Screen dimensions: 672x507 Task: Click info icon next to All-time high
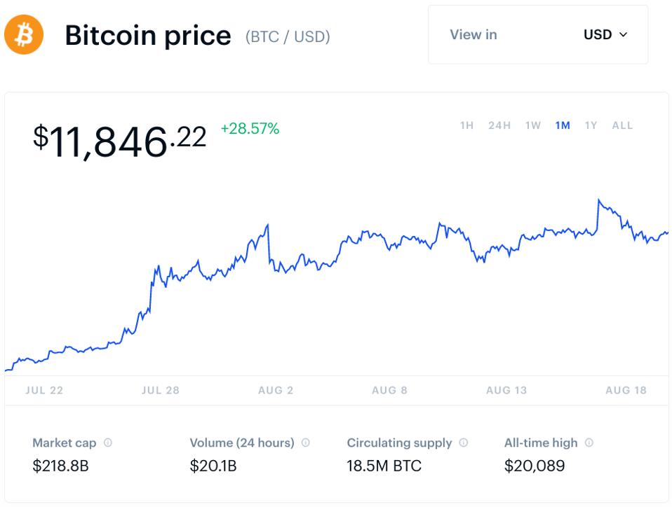[x=589, y=443]
